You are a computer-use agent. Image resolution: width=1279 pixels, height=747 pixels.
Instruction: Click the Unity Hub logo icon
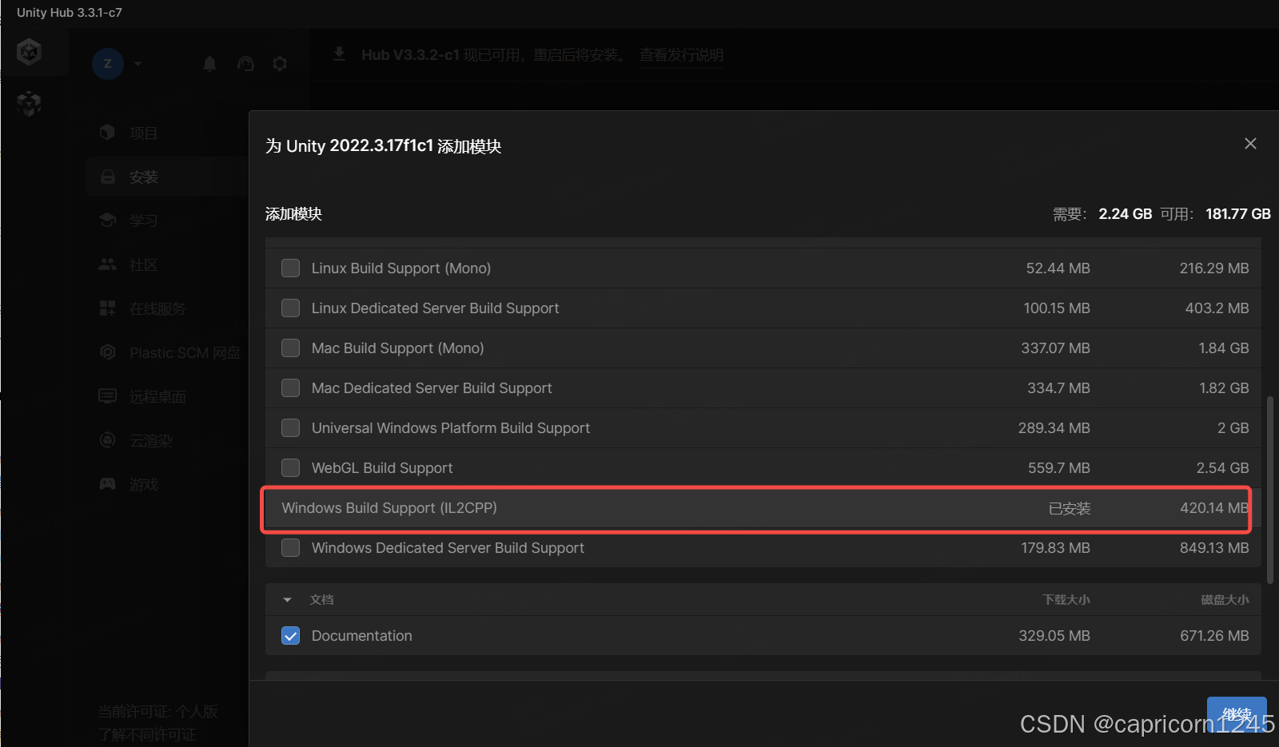tap(30, 53)
